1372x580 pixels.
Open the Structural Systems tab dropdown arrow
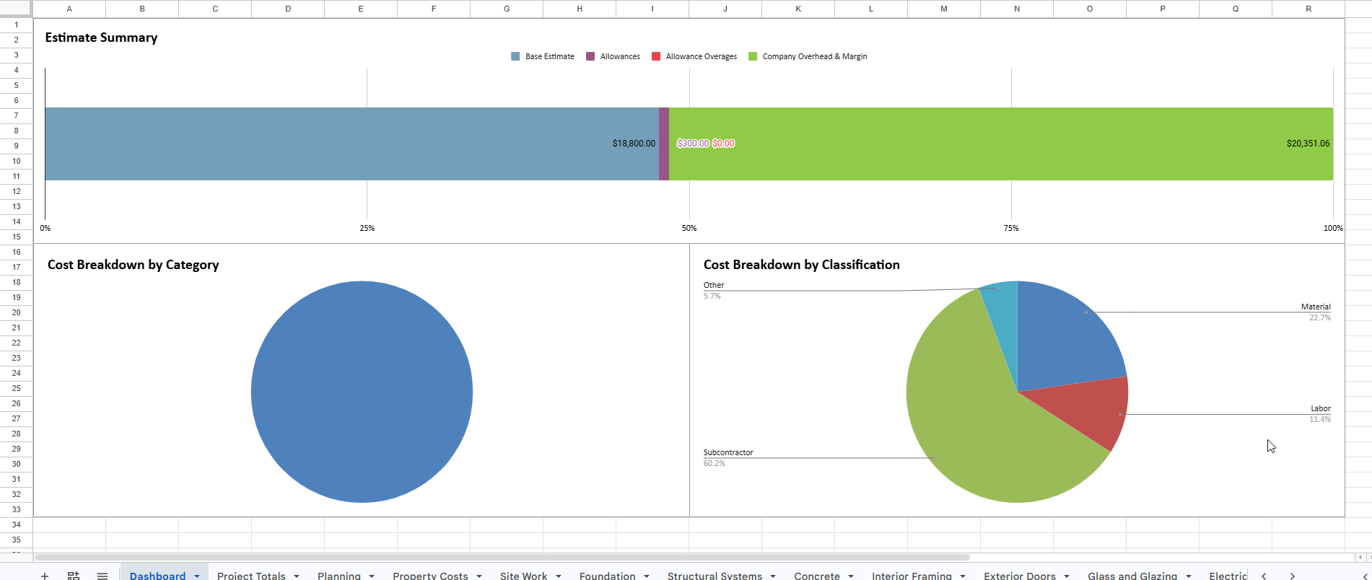(773, 576)
